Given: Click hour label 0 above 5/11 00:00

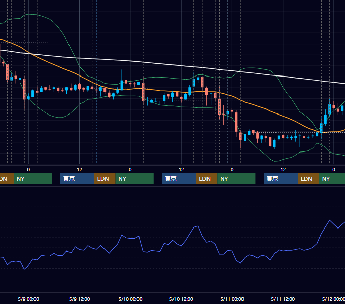Looking at the screenshot, I should coord(232,170).
